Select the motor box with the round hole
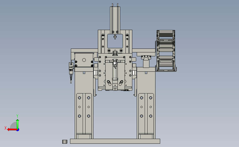The height and width of the screenshot is (147, 239). point(84,60)
